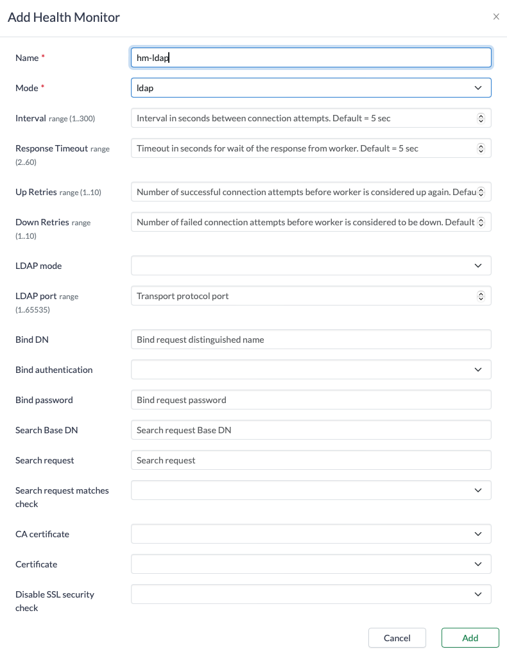Viewport: 507px width, 656px height.
Task: Open the CA certificate dropdown
Action: [311, 534]
